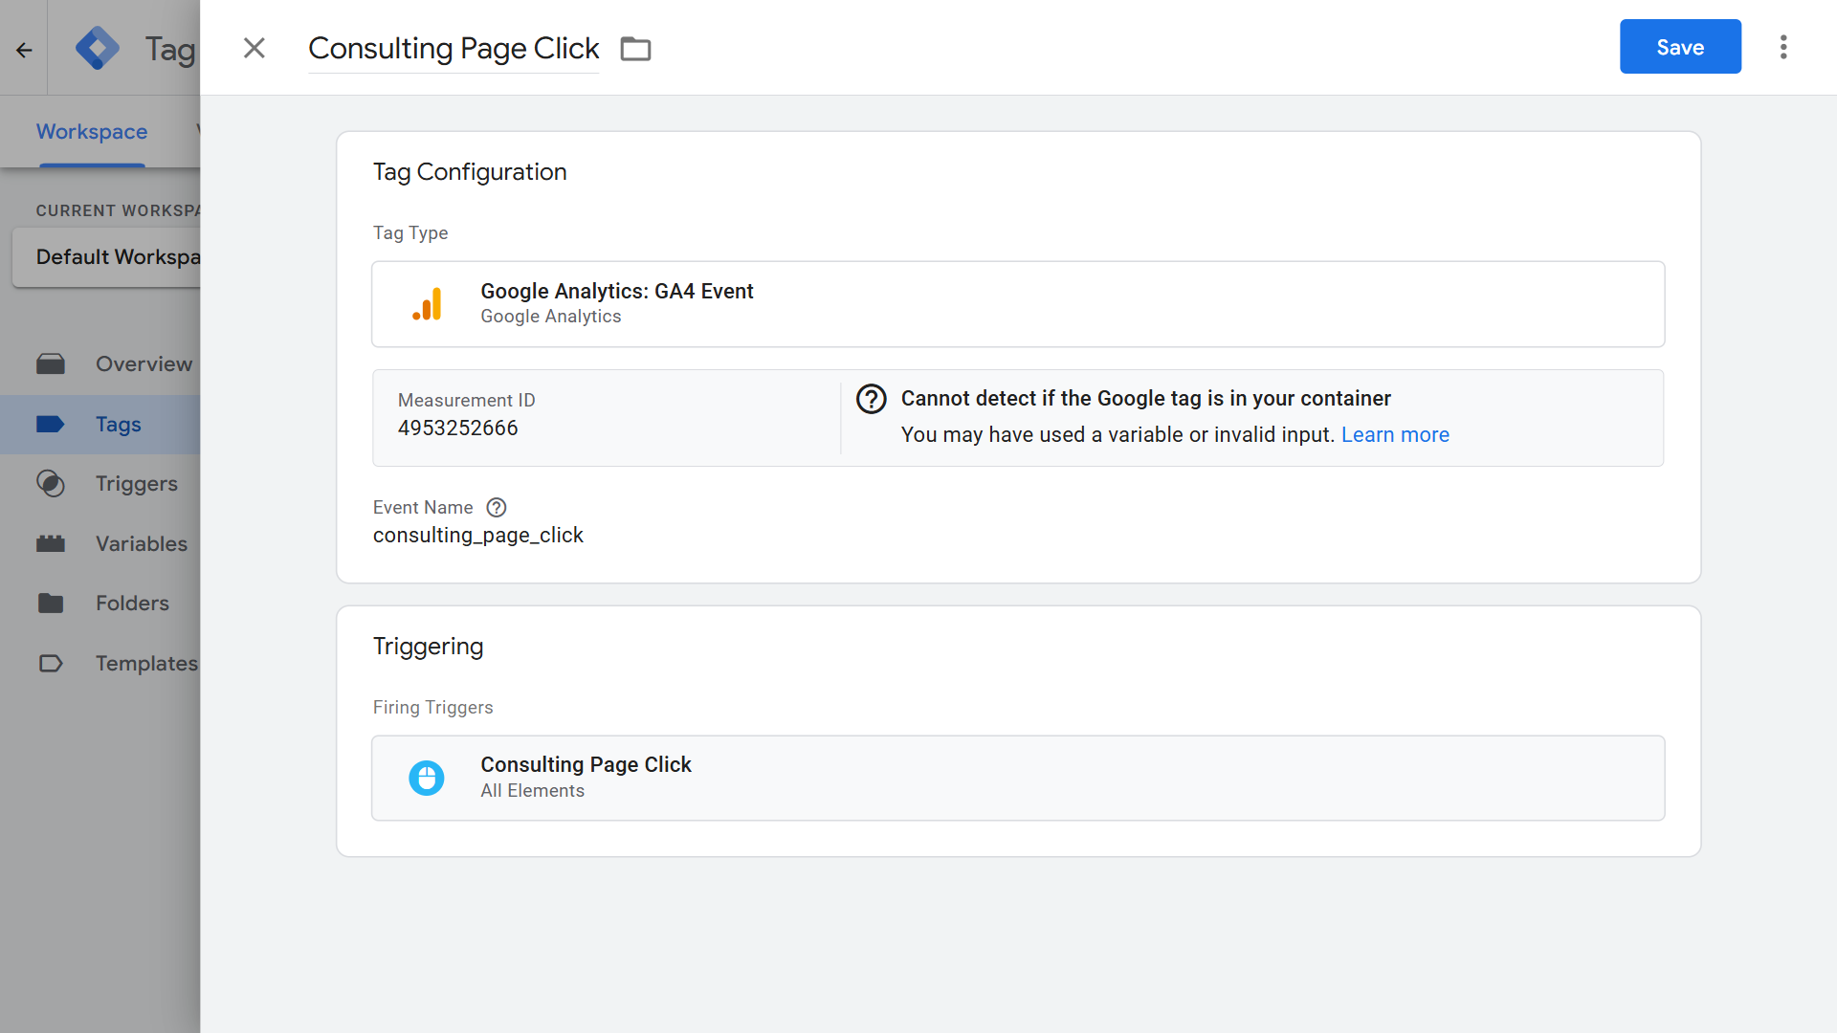Click the Tag Configuration heading

pyautogui.click(x=470, y=172)
